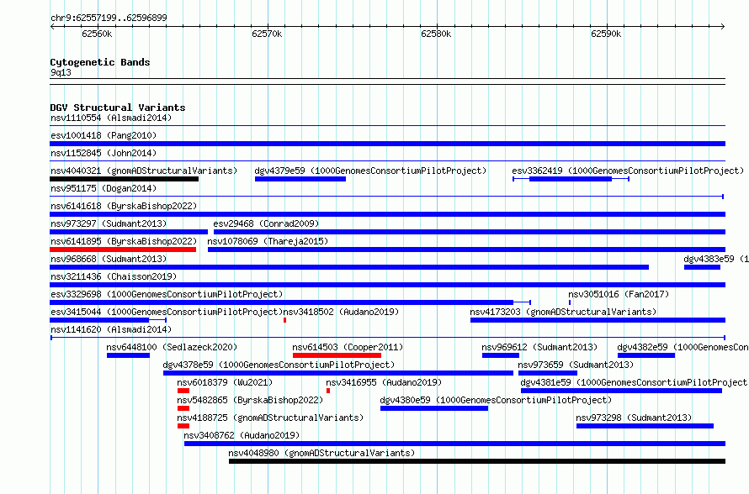The image size is (749, 494).
Task: Open the DGV Structural Variants track title
Action: click(118, 108)
